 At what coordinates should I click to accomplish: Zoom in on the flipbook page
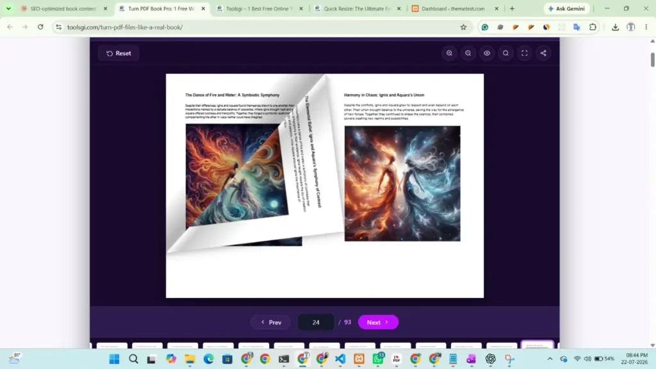coord(449,53)
